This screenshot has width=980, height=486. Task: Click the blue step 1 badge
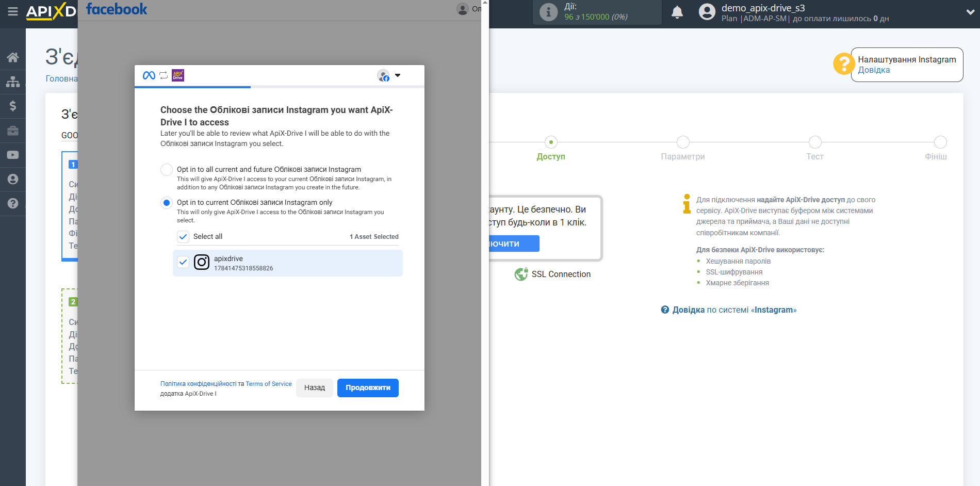[x=73, y=165]
